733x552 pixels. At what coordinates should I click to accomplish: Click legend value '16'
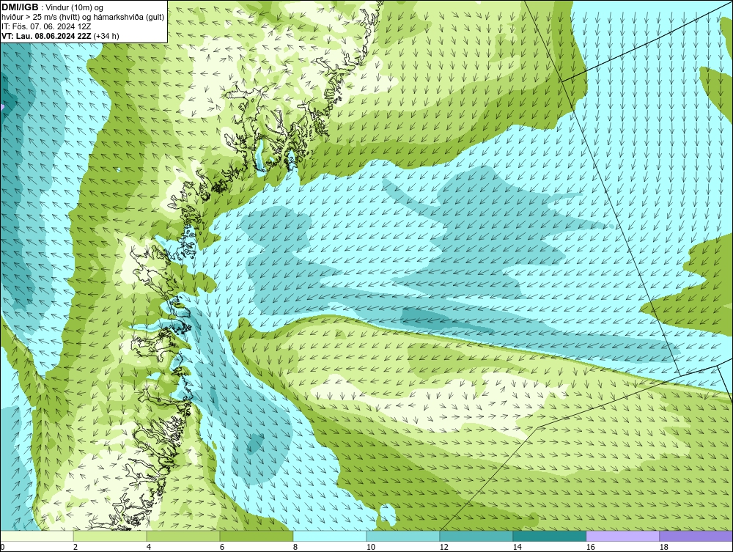[x=590, y=547]
